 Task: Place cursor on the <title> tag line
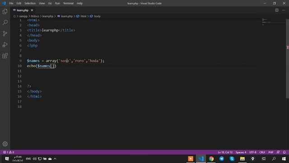[51, 30]
